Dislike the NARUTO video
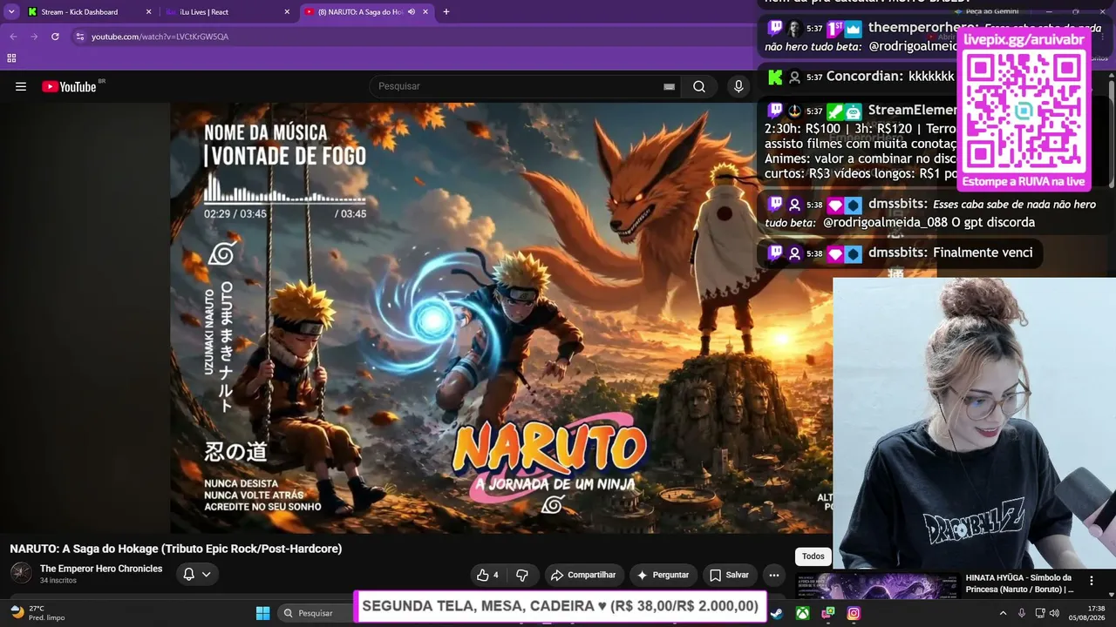Screen dimensions: 1116x627 pyautogui.click(x=522, y=575)
